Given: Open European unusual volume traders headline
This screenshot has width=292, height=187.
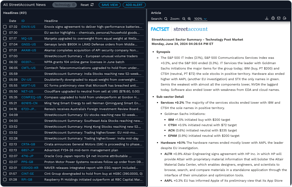Looking at the screenshot, I should (x=91, y=56).
